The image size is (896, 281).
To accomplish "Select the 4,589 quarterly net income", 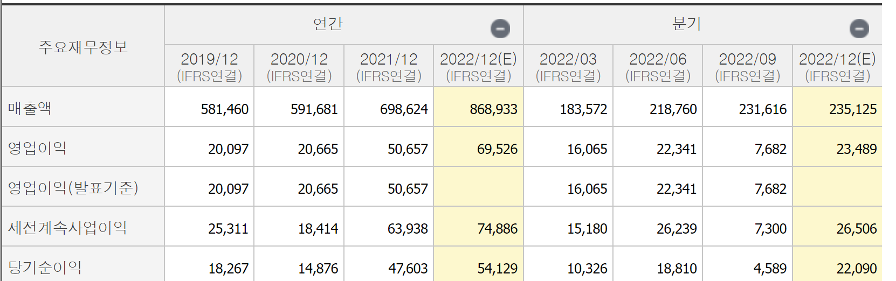I will [770, 269].
